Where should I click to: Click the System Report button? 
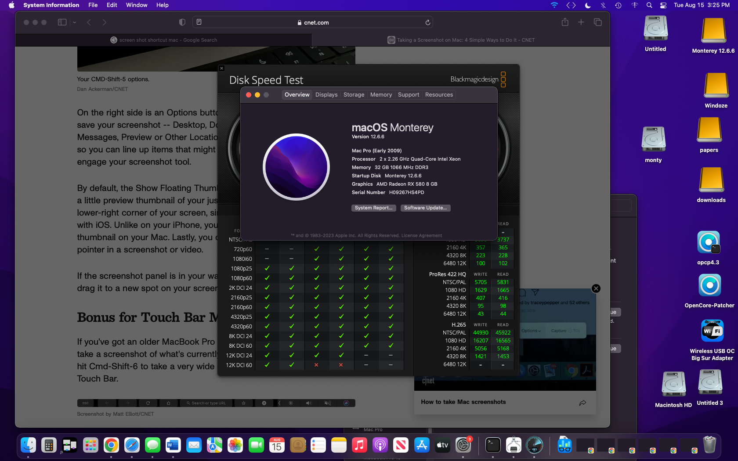point(373,208)
